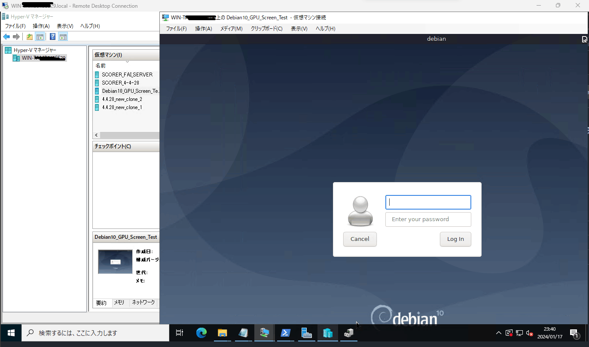Click the taskbar search box

point(95,333)
